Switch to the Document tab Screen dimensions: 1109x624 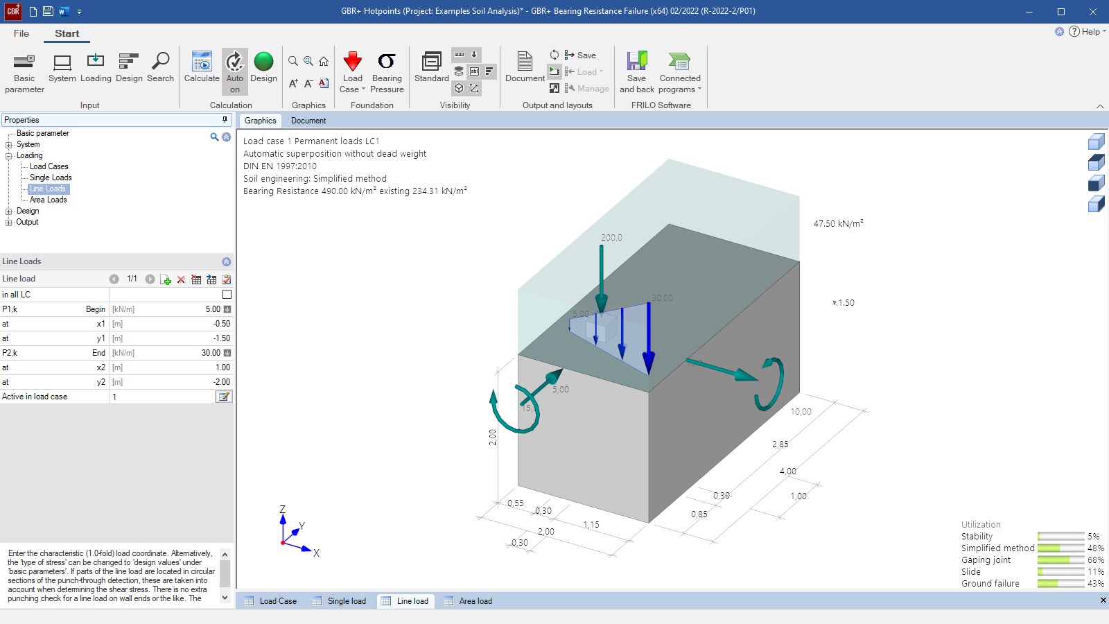click(308, 121)
